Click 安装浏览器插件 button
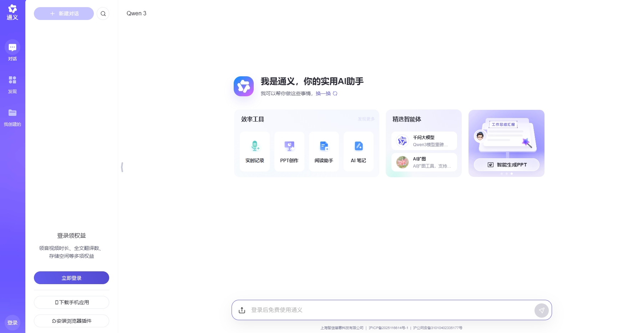The image size is (633, 333). coord(71,321)
